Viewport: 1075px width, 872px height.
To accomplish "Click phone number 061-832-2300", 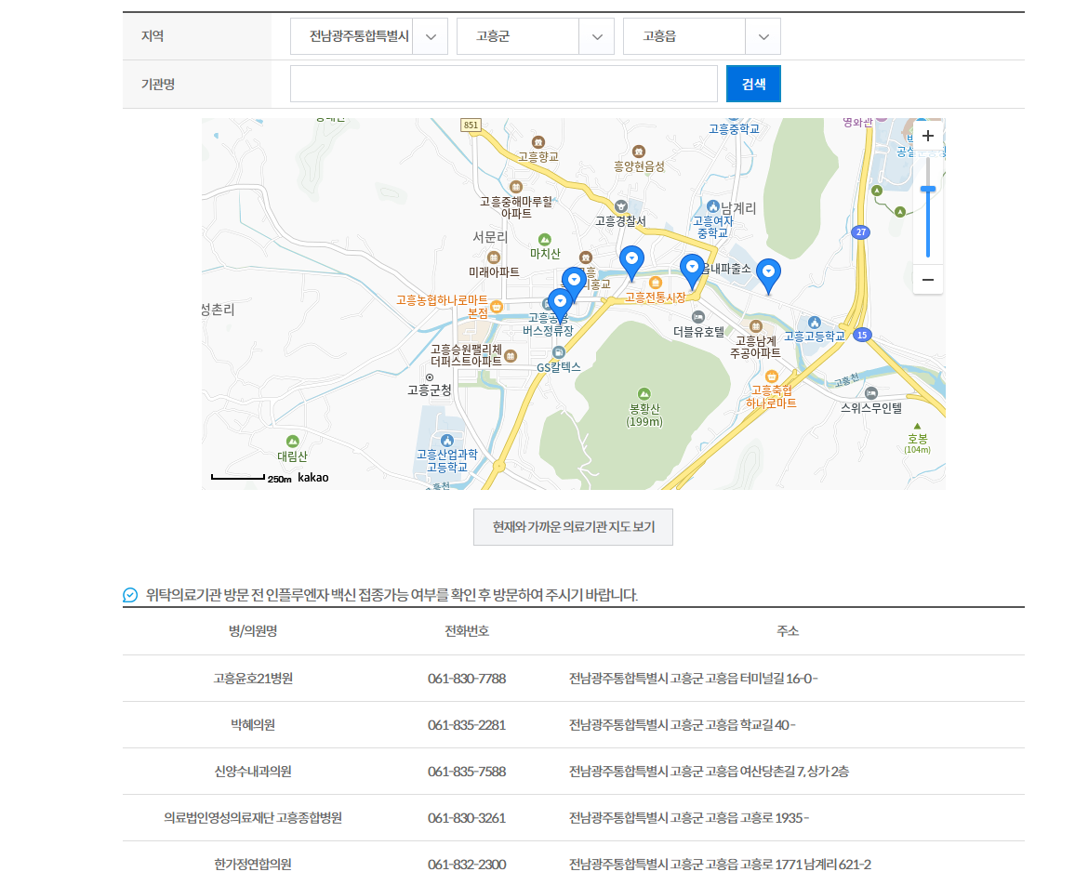I will (x=467, y=864).
